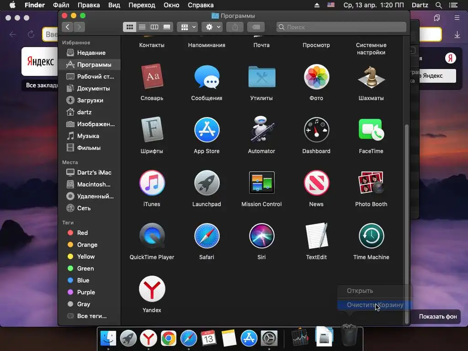Image resolution: width=468 pixels, height=351 pixels.
Task: Switch Finder to icon view
Action: 129,27
